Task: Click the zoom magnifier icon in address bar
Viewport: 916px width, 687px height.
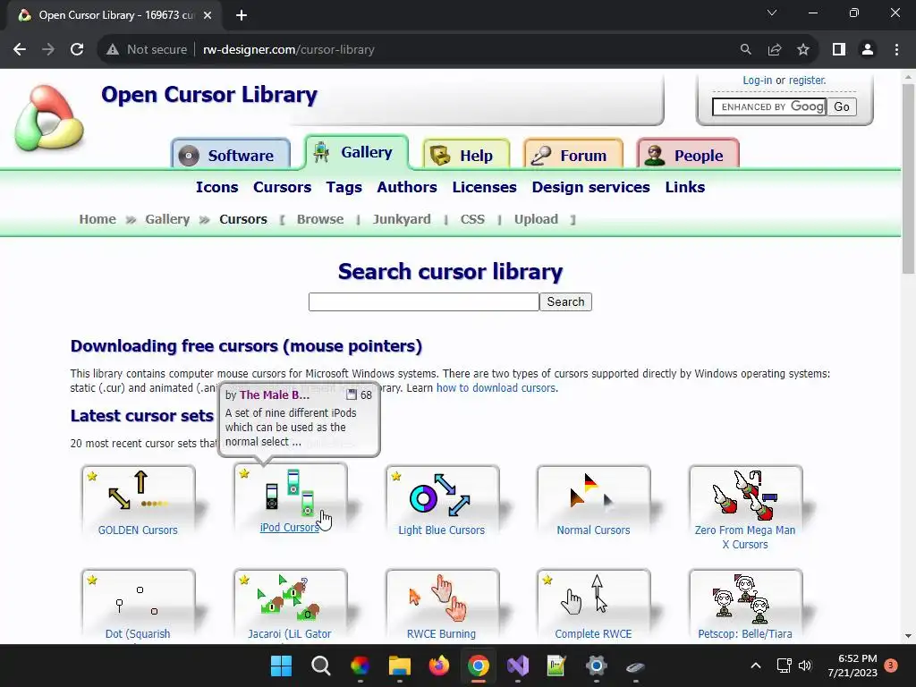Action: [745, 50]
